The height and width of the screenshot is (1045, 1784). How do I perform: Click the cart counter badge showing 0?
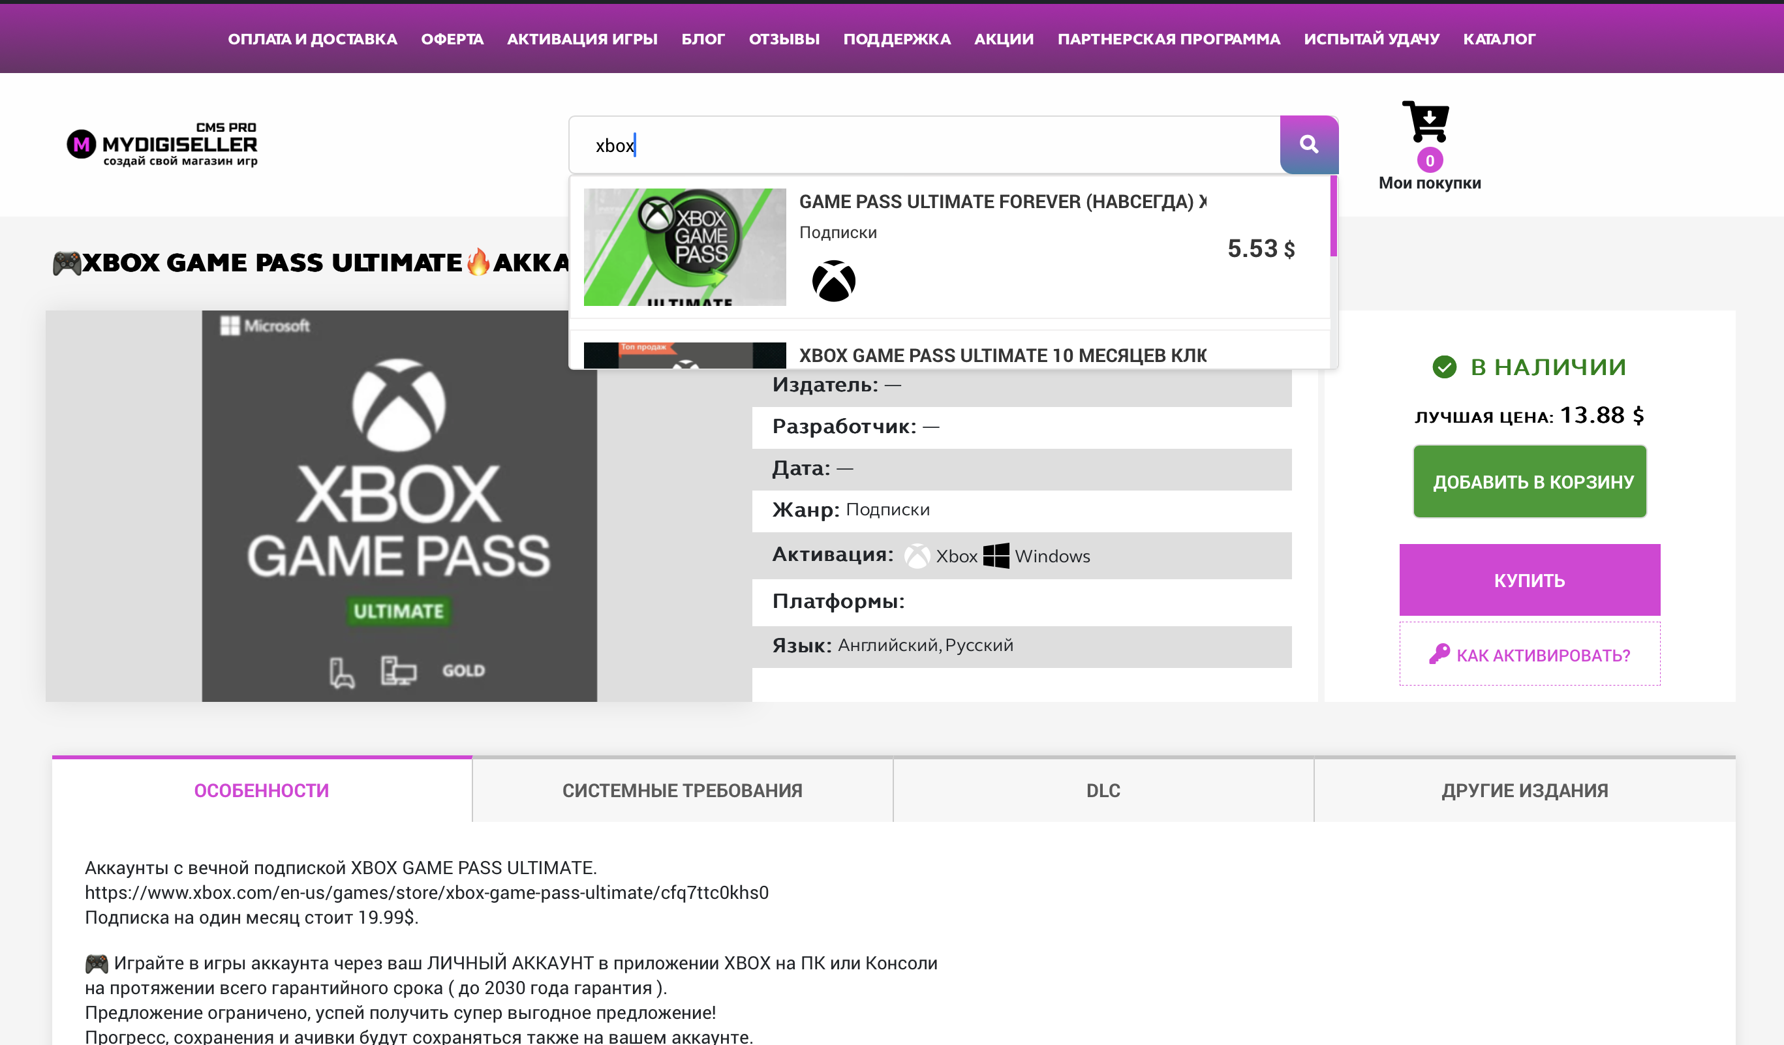coord(1429,160)
